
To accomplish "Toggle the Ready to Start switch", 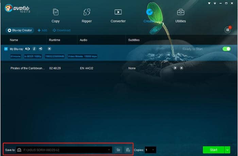I will coord(227,49).
